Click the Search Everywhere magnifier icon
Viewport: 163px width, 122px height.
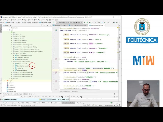click(119, 22)
